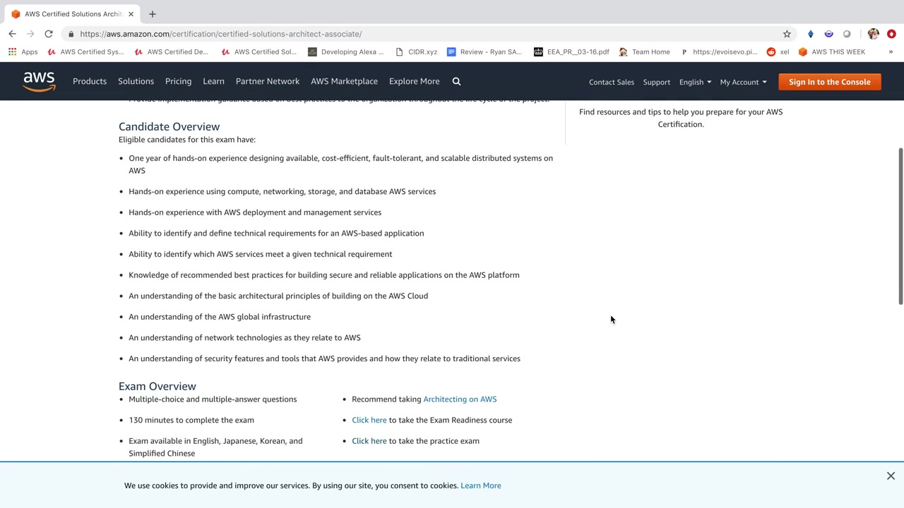
Task: Open the AWS THIS WEEK bookmark
Action: [x=831, y=52]
